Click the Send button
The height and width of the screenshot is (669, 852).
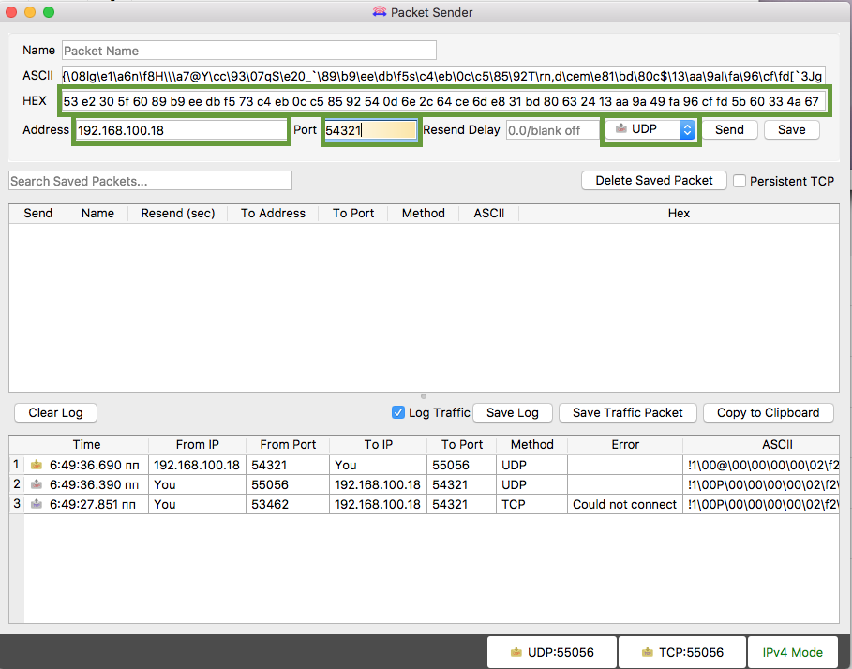[x=729, y=130]
